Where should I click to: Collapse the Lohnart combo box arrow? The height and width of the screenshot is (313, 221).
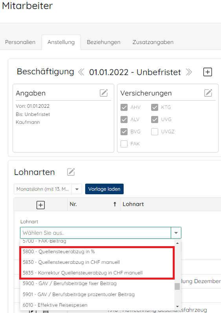coord(176,233)
